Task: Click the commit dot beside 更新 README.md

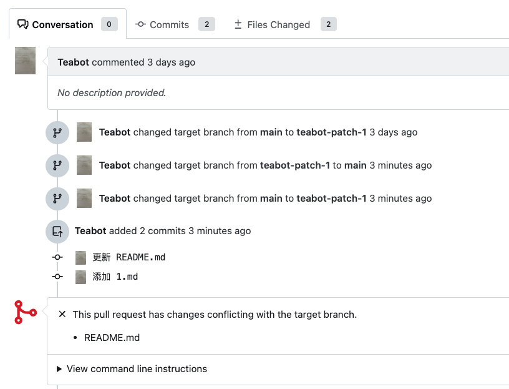Action: click(x=57, y=257)
